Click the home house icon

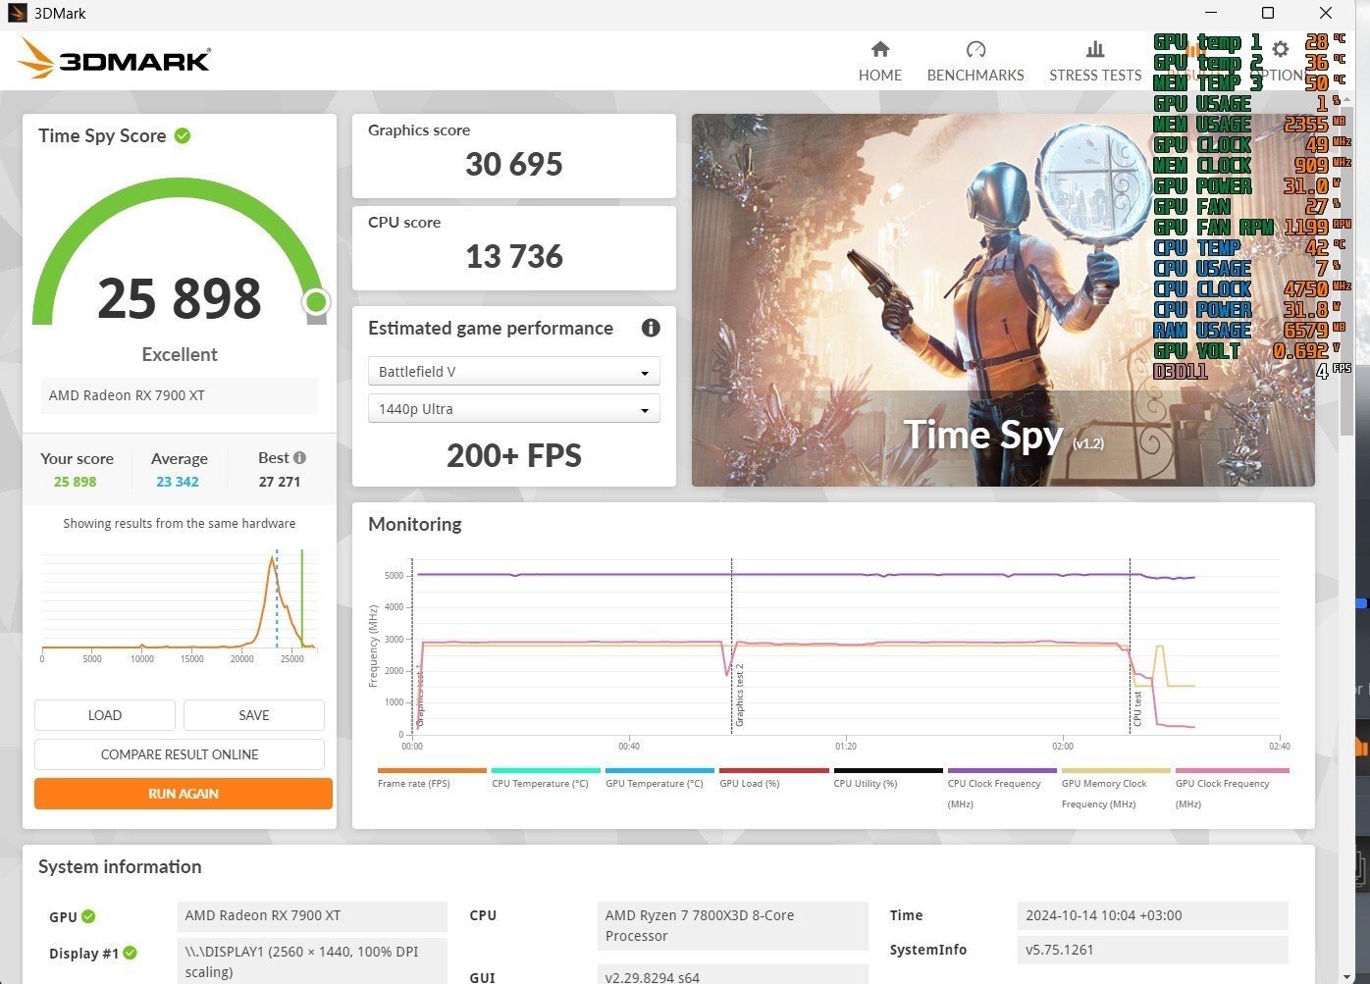(x=880, y=49)
